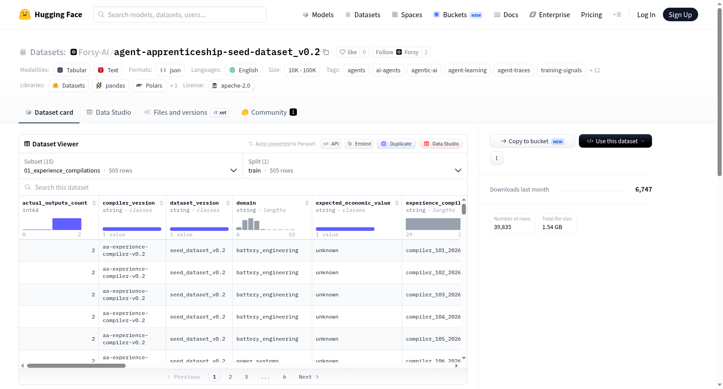Image resolution: width=723 pixels, height=389 pixels.
Task: Click the Embed button
Action: [x=359, y=144]
